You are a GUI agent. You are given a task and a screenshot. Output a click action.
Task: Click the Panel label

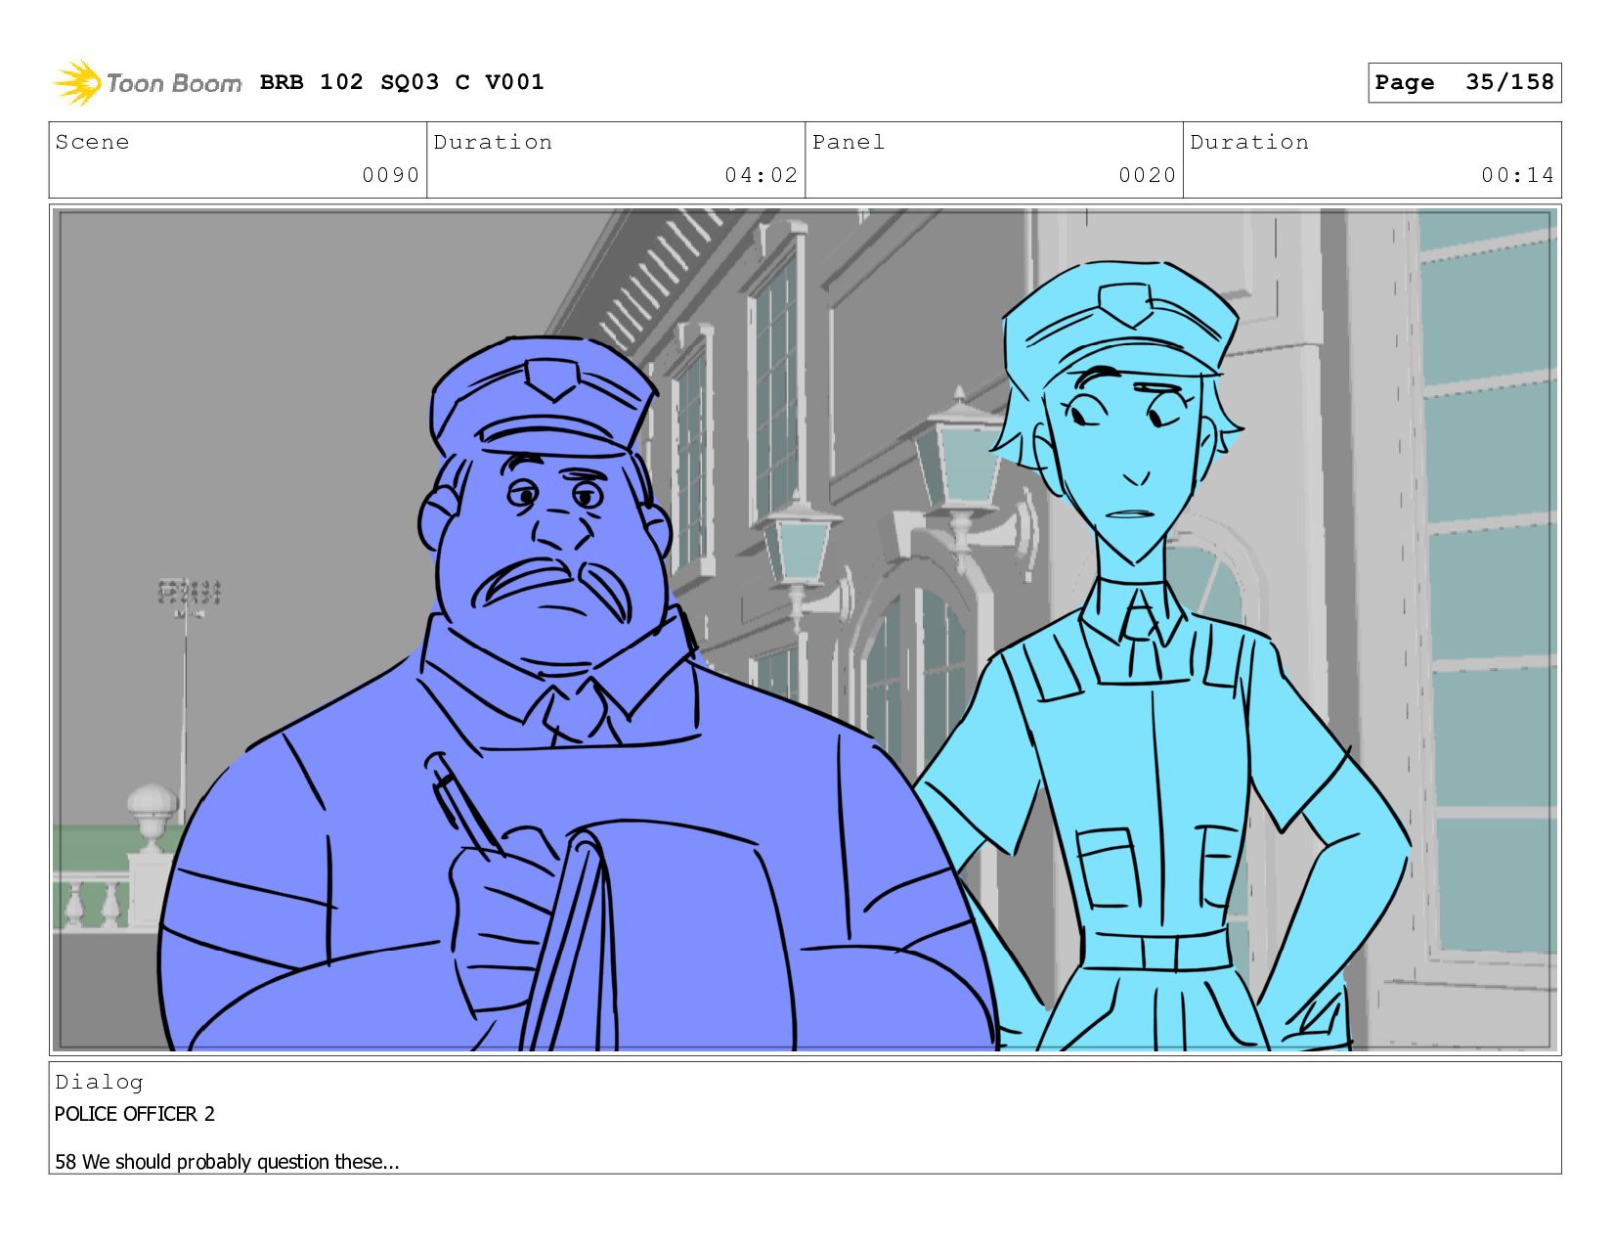click(x=848, y=142)
